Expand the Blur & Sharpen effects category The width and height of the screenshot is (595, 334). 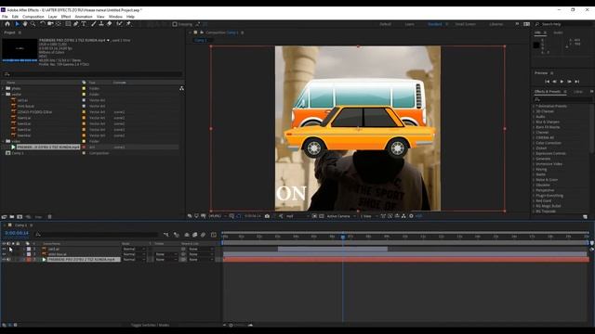[x=534, y=122]
